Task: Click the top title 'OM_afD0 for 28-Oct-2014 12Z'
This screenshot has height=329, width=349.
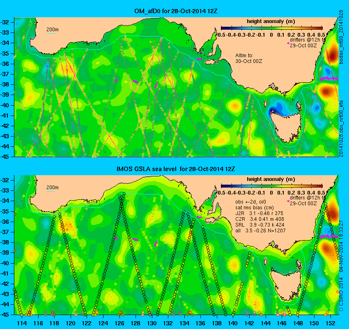Action: (176, 11)
